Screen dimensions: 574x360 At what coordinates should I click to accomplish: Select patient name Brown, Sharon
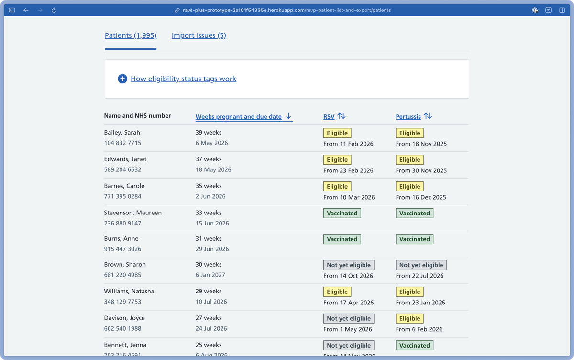tap(125, 265)
